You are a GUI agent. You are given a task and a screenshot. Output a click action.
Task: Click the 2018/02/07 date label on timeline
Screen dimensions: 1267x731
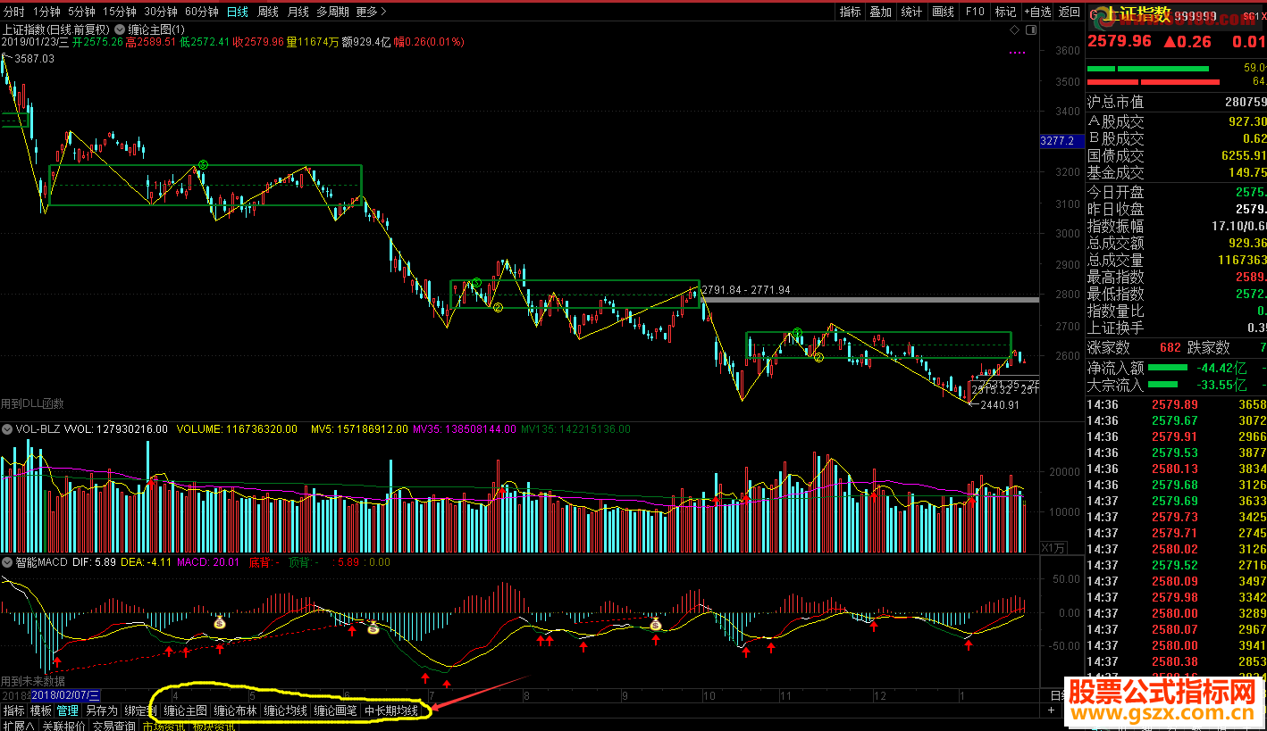tap(66, 694)
